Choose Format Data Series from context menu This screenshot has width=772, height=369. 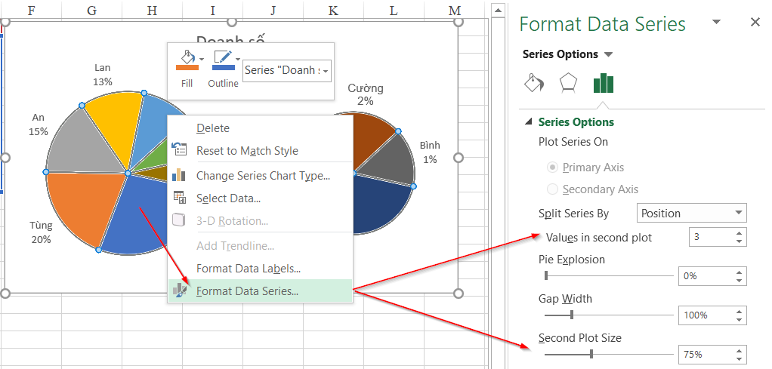click(x=247, y=291)
